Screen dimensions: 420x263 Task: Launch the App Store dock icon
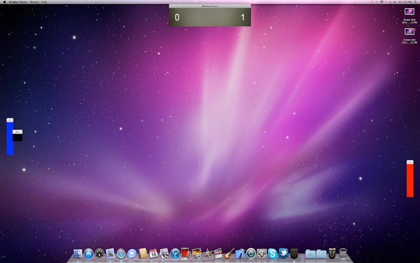point(89,254)
